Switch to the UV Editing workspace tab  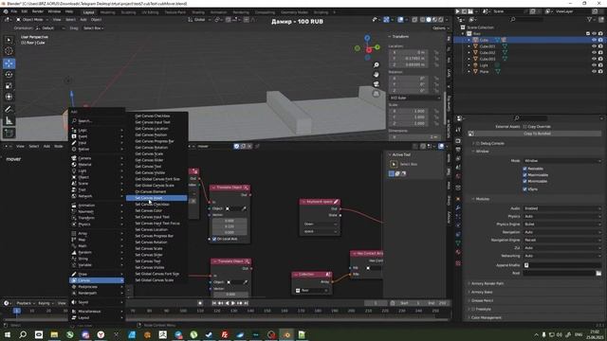pyautogui.click(x=150, y=12)
